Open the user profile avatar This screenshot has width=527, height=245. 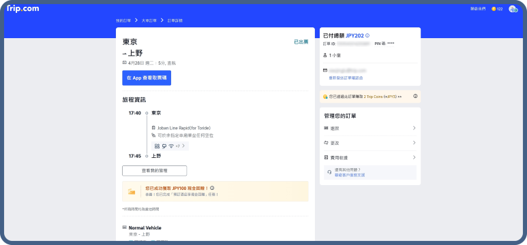pyautogui.click(x=513, y=9)
